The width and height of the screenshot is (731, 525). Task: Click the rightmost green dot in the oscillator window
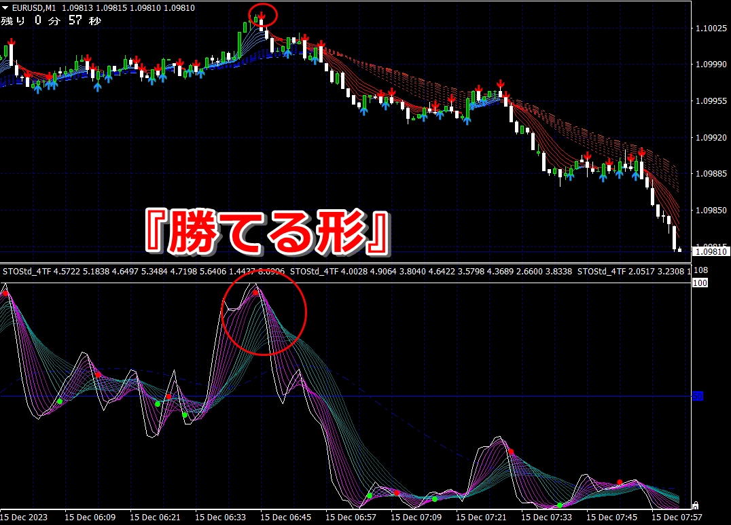pyautogui.click(x=560, y=505)
